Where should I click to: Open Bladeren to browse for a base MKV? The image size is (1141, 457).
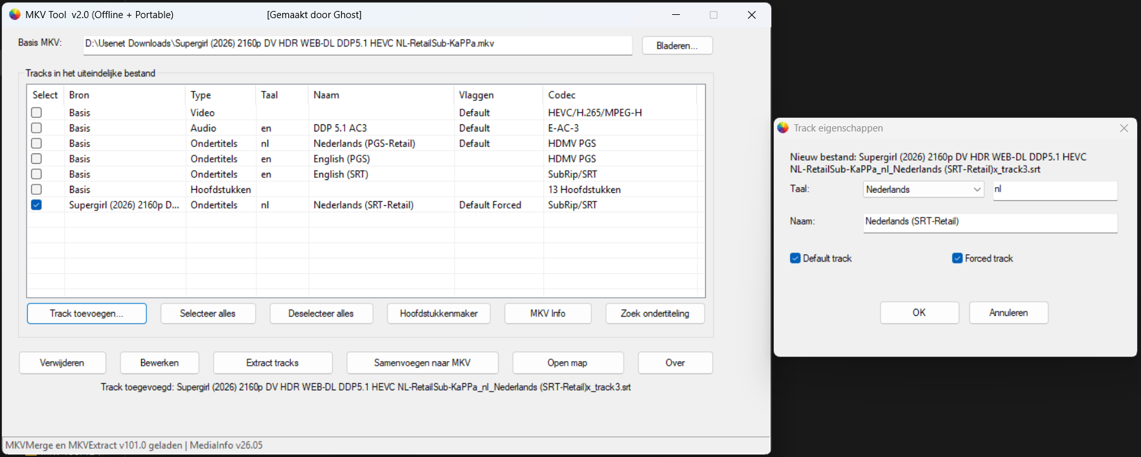click(x=677, y=45)
